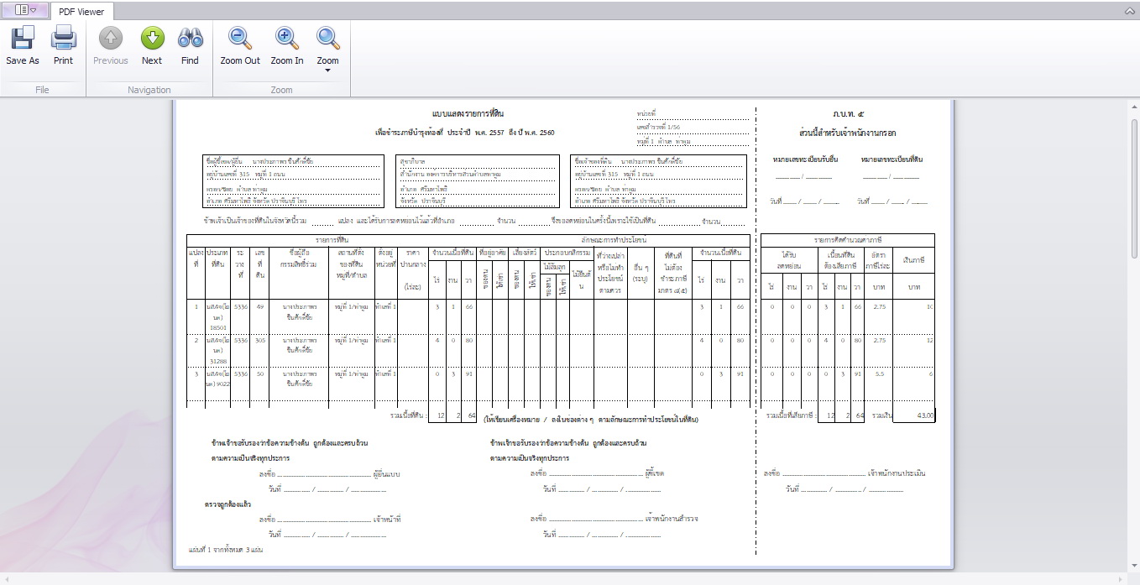Click deed number 31288 in row 2
The height and width of the screenshot is (585, 1140).
point(218,361)
